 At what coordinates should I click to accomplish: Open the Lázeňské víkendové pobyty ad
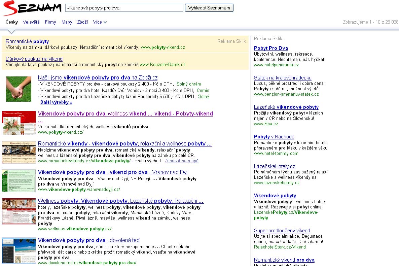pyautogui.click(x=286, y=107)
